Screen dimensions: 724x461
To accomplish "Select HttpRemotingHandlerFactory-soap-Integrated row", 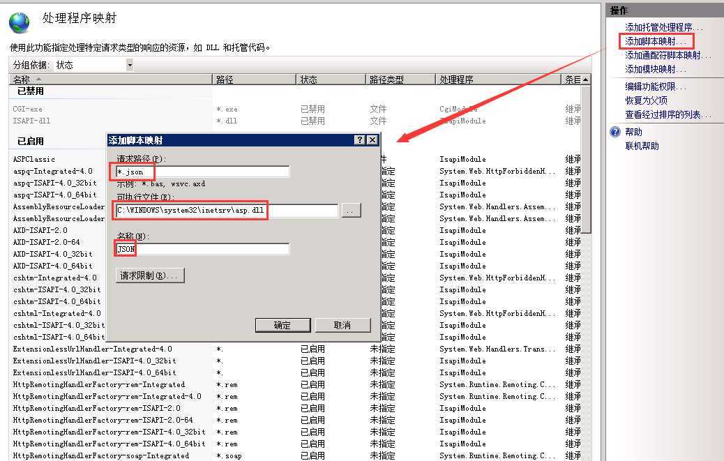I will coord(296,455).
